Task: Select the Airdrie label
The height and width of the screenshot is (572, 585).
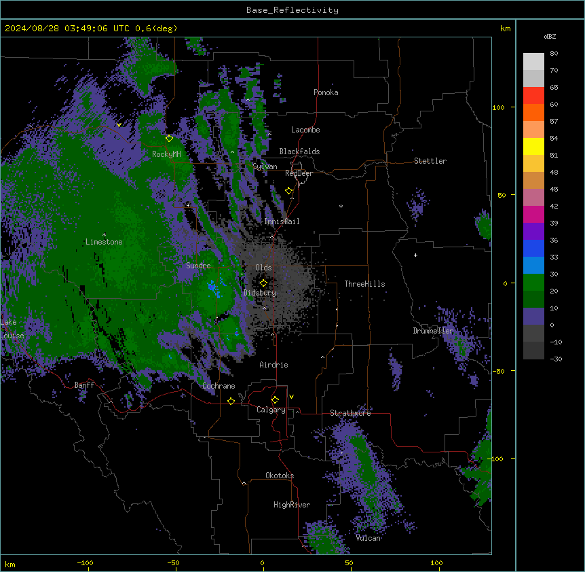Action: 273,365
